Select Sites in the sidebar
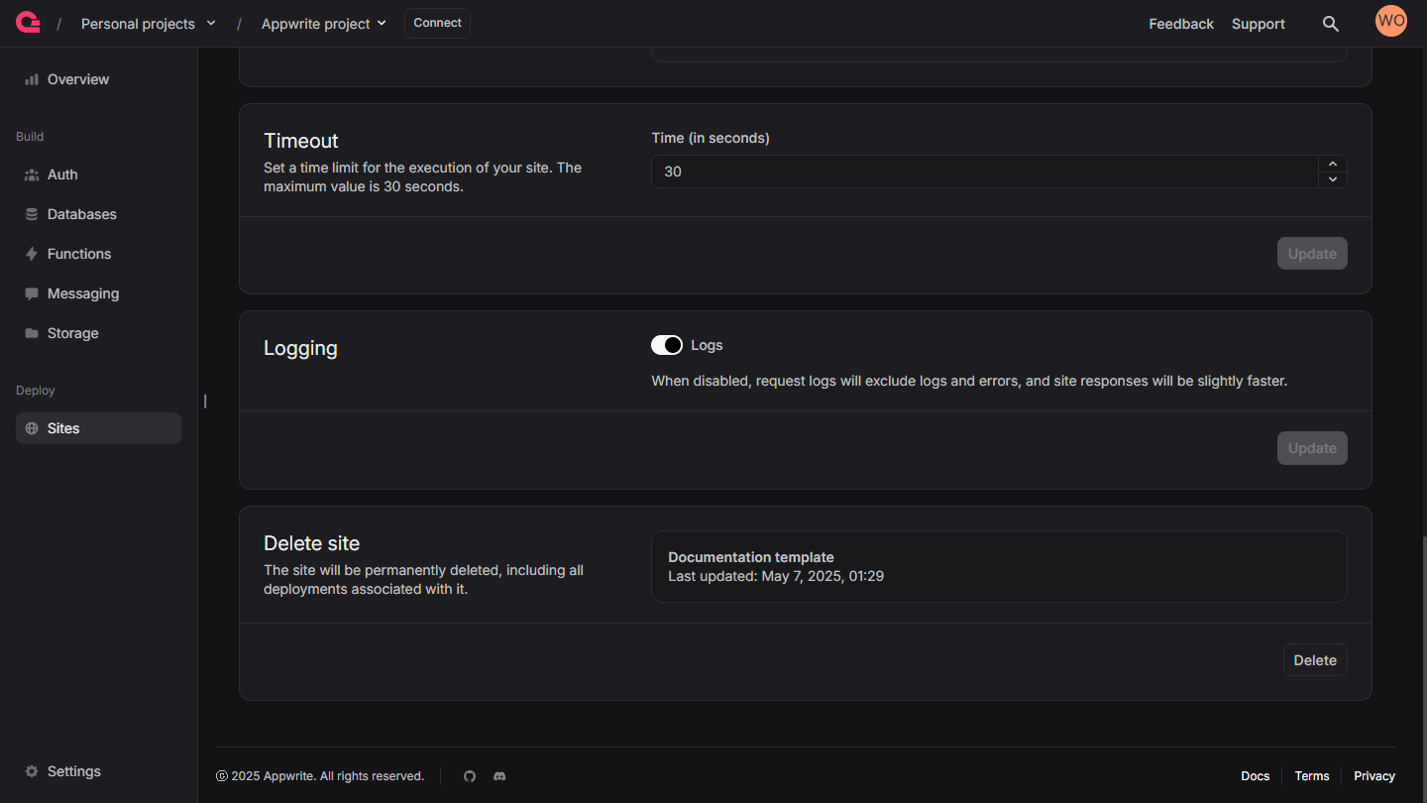Image resolution: width=1427 pixels, height=803 pixels. 98,428
